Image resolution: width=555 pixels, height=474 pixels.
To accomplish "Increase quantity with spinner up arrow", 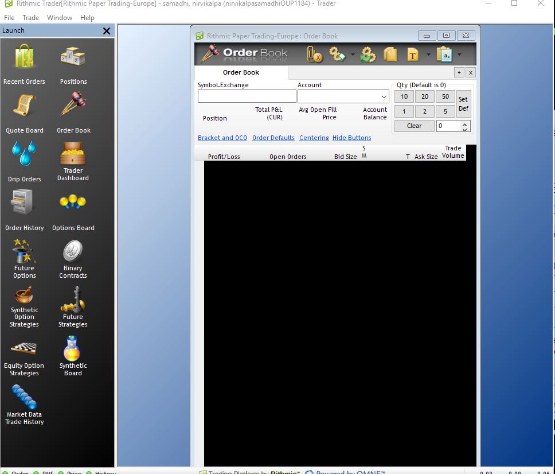I will (464, 123).
